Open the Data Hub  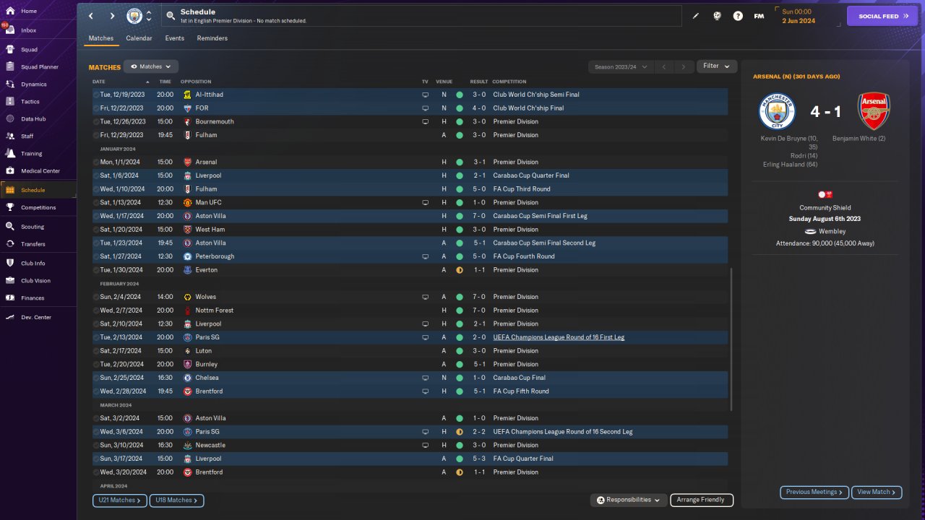coord(33,118)
